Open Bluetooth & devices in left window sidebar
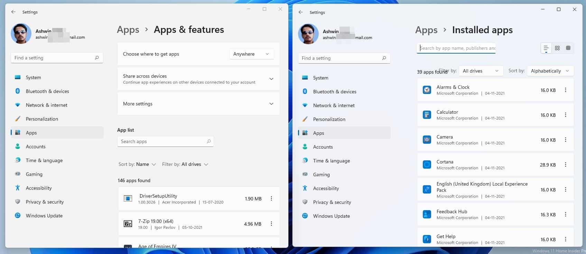Screen dimensions: 586x254 (57, 91)
